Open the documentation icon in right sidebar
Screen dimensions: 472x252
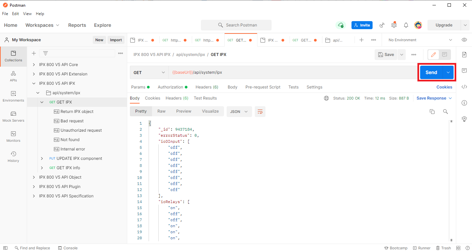point(464,54)
